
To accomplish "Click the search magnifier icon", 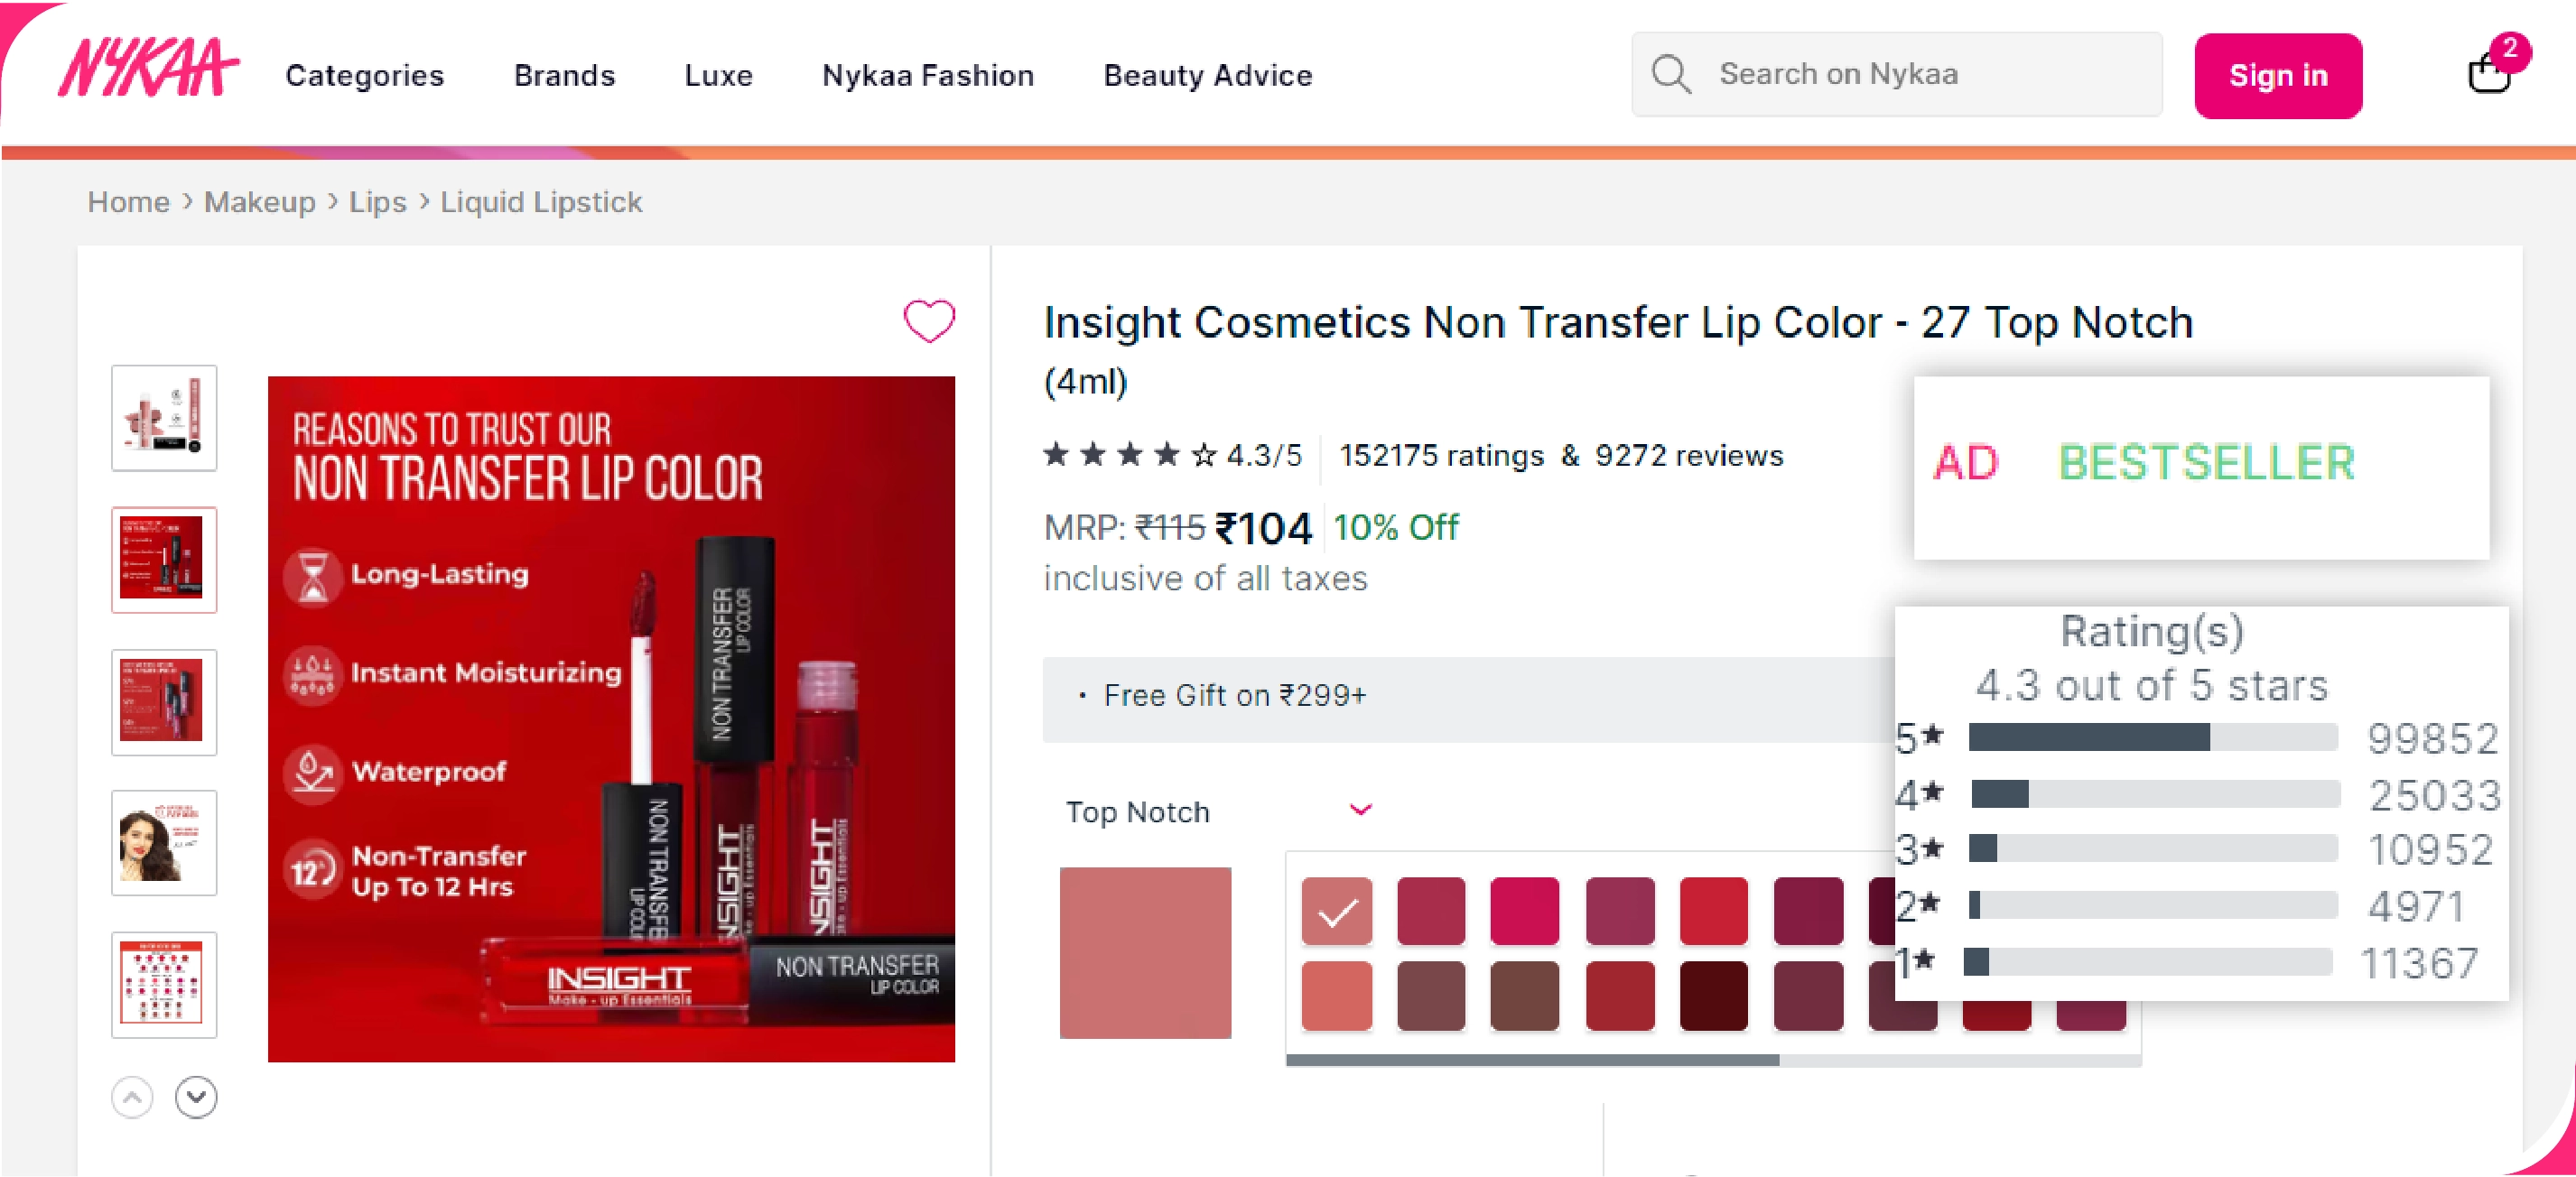I will (1670, 73).
